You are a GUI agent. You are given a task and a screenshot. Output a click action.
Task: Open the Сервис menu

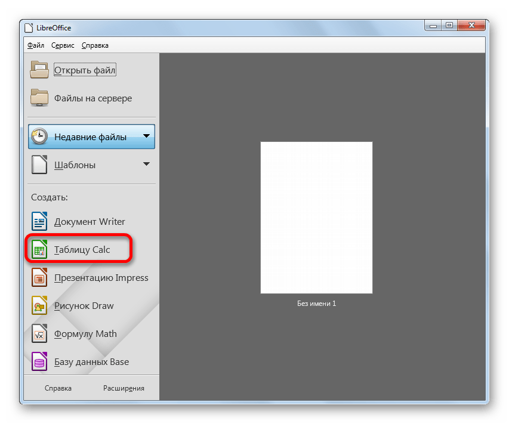point(63,45)
